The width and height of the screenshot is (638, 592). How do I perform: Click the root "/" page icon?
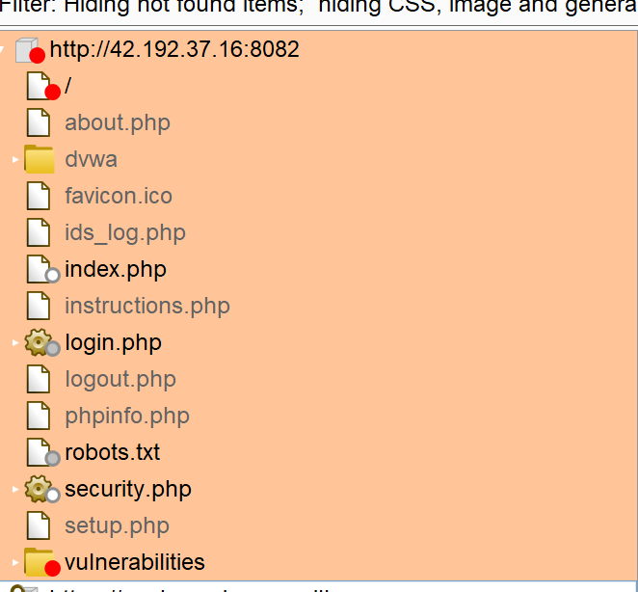42,86
